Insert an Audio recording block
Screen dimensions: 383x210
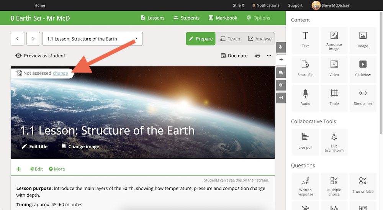(305, 98)
